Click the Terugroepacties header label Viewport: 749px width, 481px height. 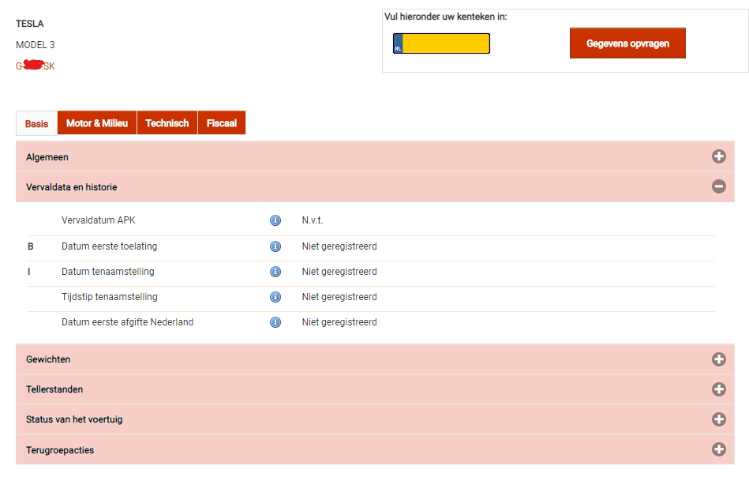click(60, 450)
